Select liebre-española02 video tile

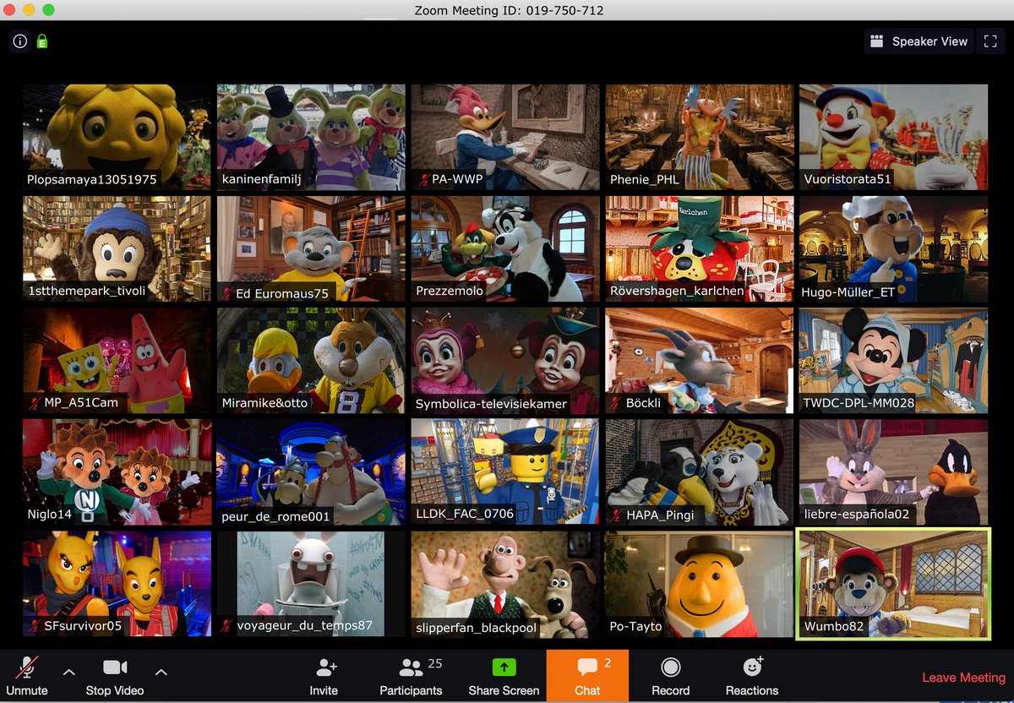(x=893, y=471)
